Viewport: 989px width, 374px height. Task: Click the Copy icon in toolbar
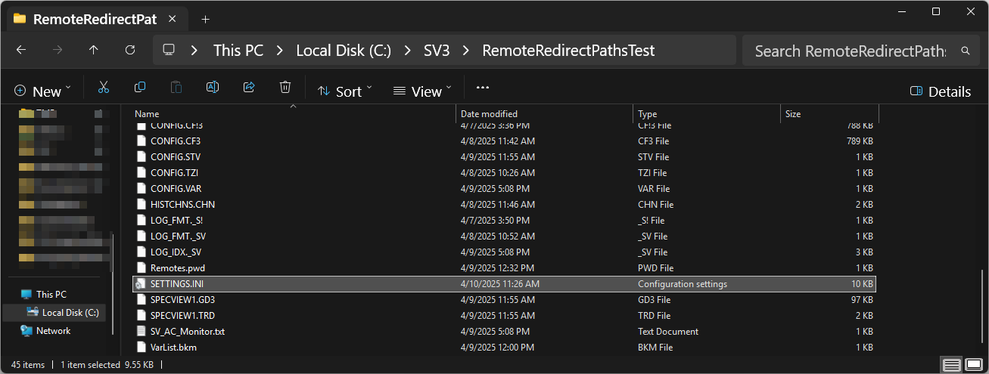pos(140,88)
